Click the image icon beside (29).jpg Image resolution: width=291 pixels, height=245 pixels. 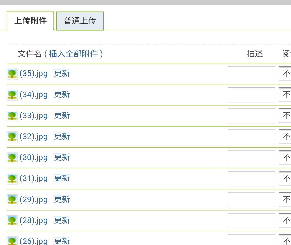pyautogui.click(x=12, y=200)
